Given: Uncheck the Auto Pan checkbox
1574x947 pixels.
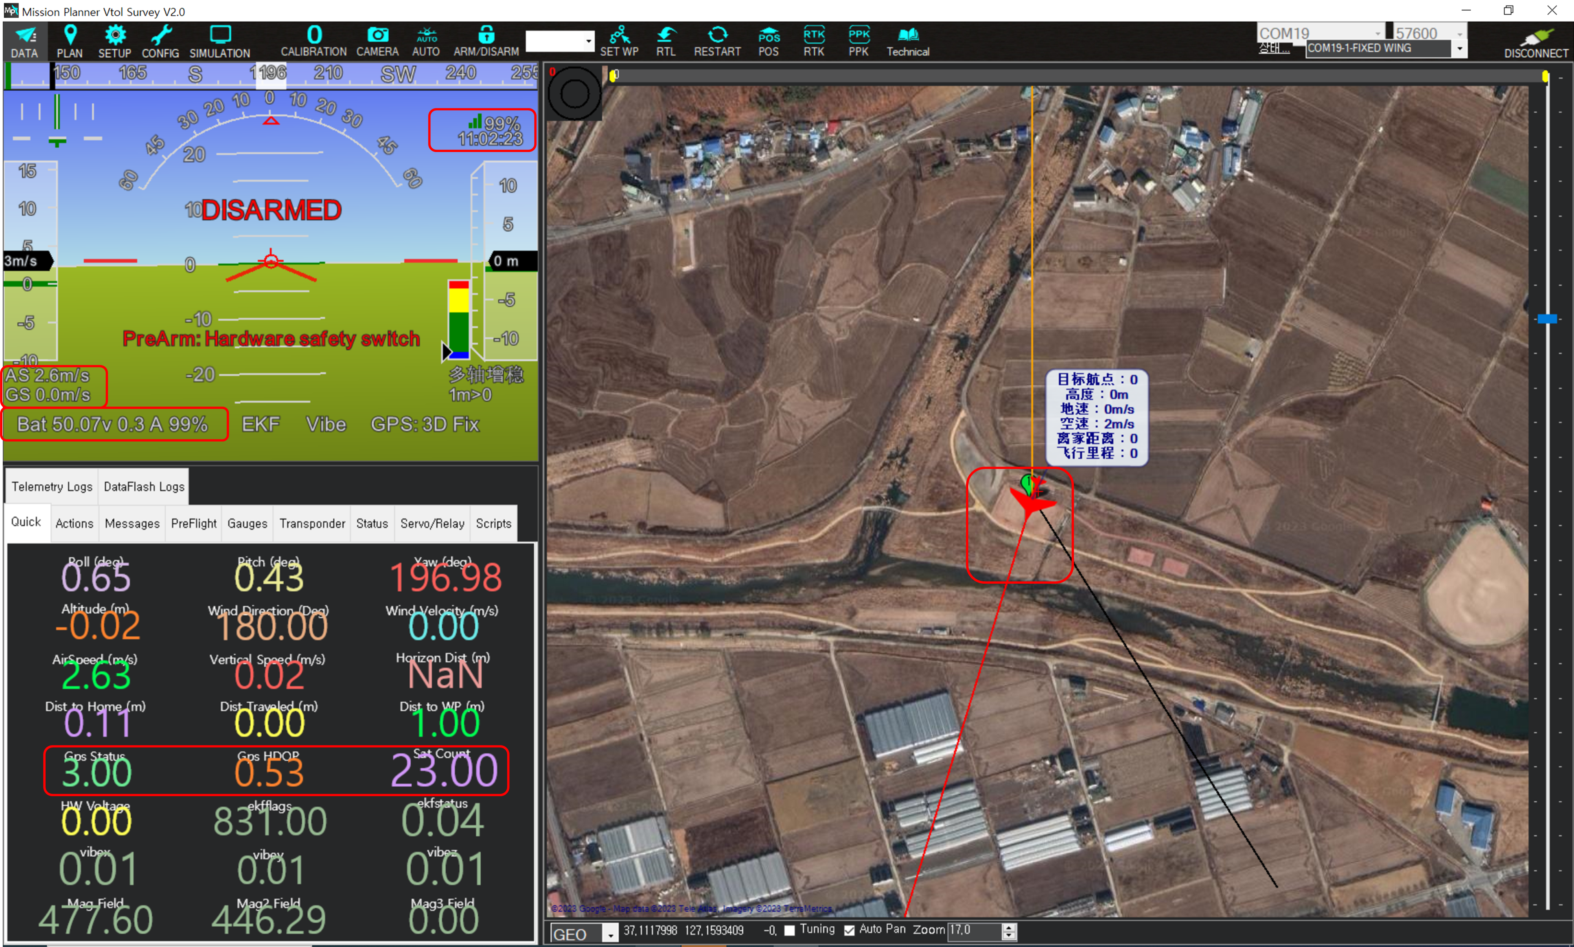Looking at the screenshot, I should (849, 931).
